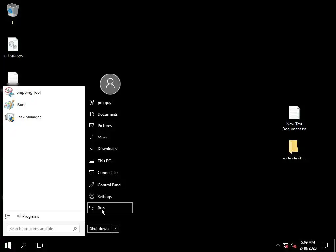Open This PC from the start menu

[110, 161]
